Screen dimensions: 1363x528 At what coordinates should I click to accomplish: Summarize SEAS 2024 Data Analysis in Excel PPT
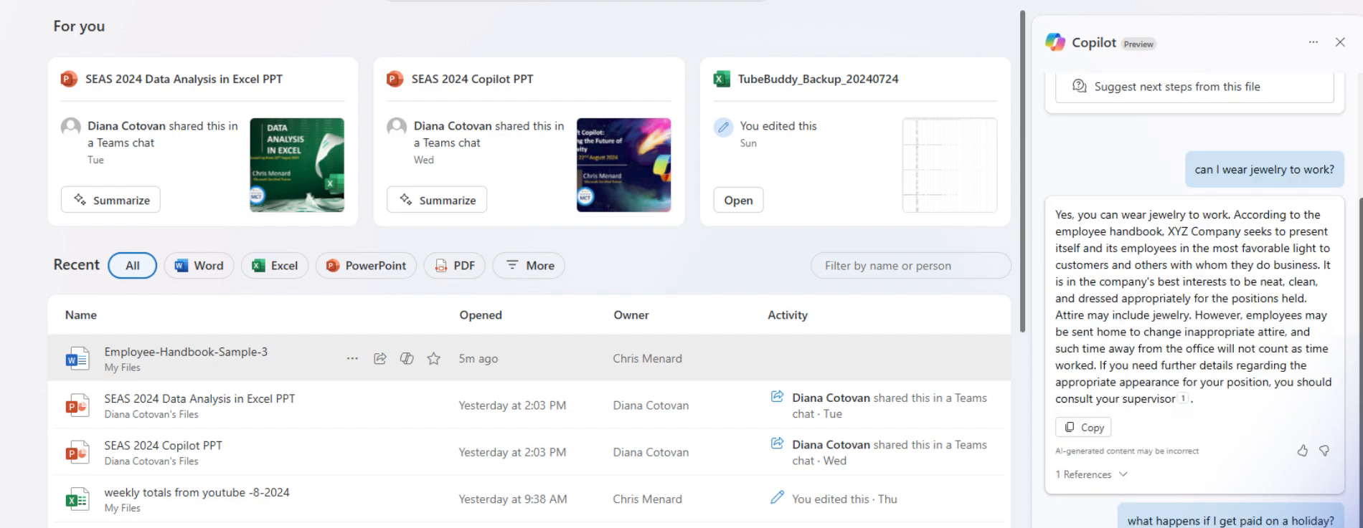click(110, 200)
